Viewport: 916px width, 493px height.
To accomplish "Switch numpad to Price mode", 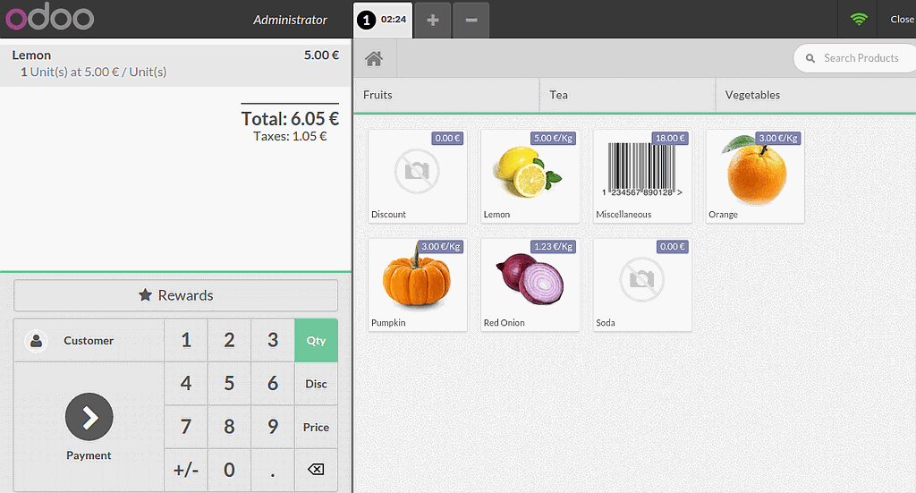I will [x=316, y=428].
